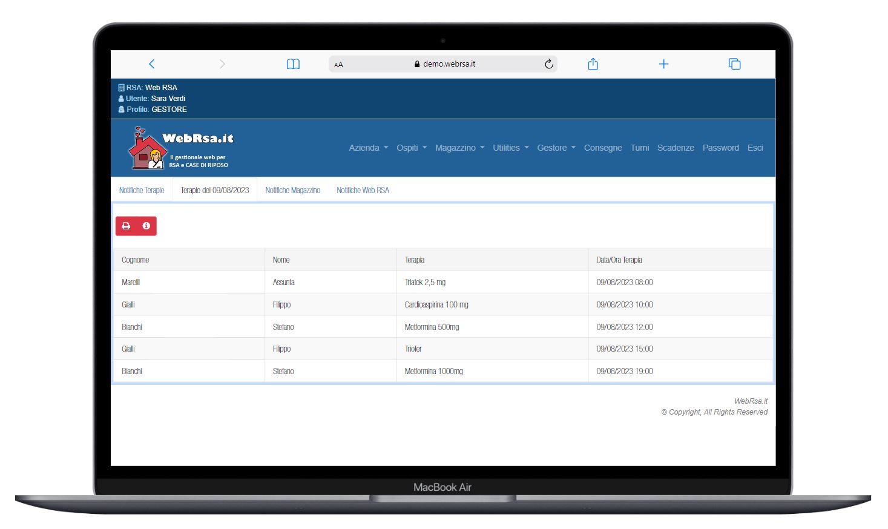Click the browser share icon

593,64
